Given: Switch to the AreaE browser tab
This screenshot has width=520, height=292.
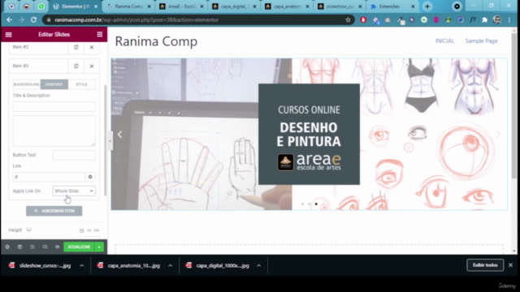Looking at the screenshot, I should click(180, 6).
